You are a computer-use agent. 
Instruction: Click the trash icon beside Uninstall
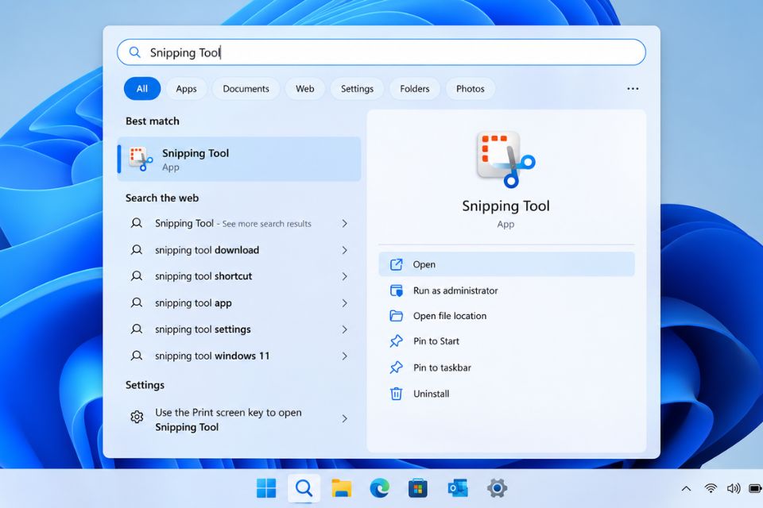(396, 394)
